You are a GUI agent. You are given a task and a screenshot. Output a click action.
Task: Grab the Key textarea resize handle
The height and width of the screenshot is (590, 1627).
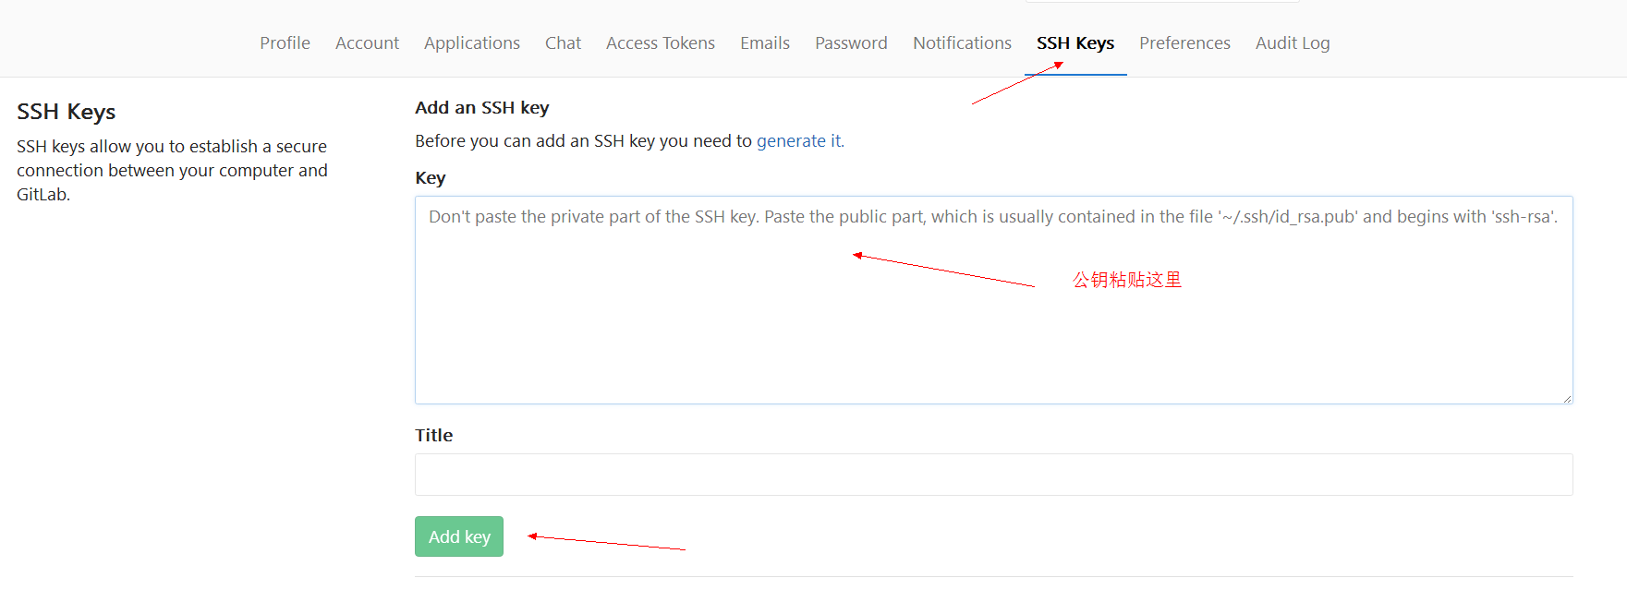[x=1567, y=399]
